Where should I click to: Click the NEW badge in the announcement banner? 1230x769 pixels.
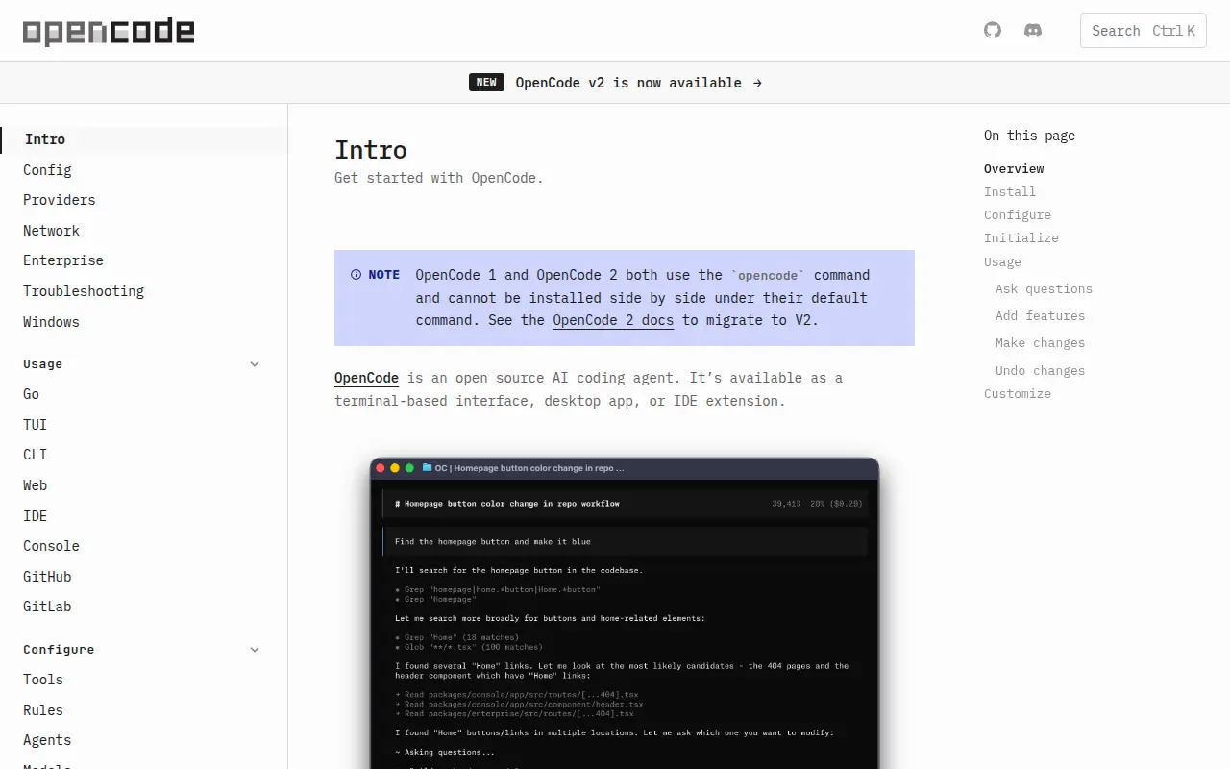pos(486,83)
